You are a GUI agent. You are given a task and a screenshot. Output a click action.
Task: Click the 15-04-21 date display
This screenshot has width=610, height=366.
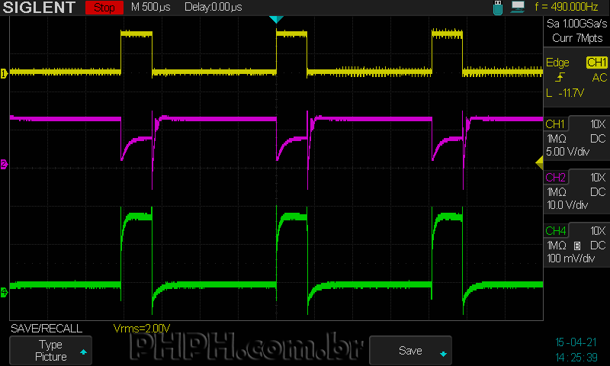tap(576, 342)
